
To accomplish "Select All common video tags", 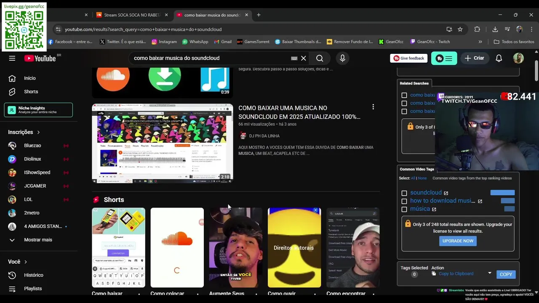I will [x=413, y=178].
